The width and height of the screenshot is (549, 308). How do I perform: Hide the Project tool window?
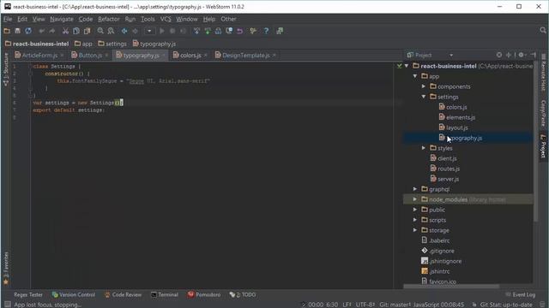click(x=534, y=55)
